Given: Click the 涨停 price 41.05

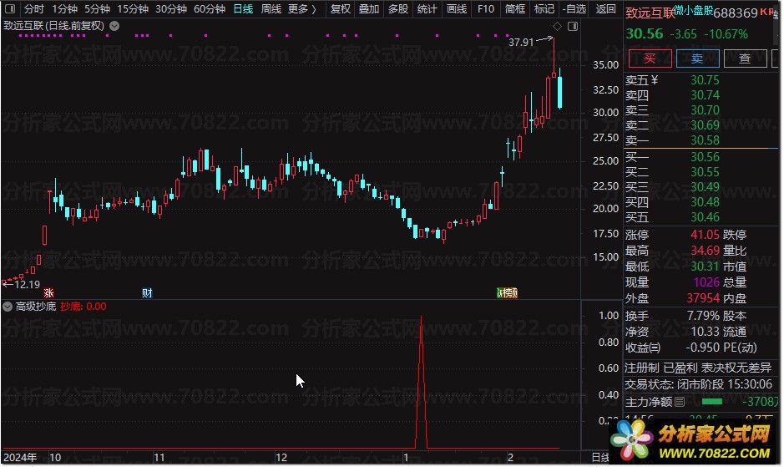Looking at the screenshot, I should 705,235.
